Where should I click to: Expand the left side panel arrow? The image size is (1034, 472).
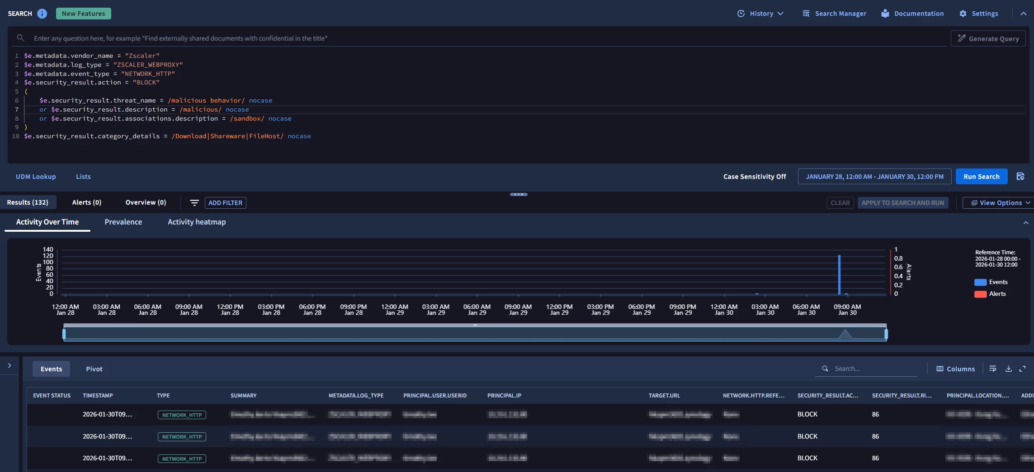(9, 365)
